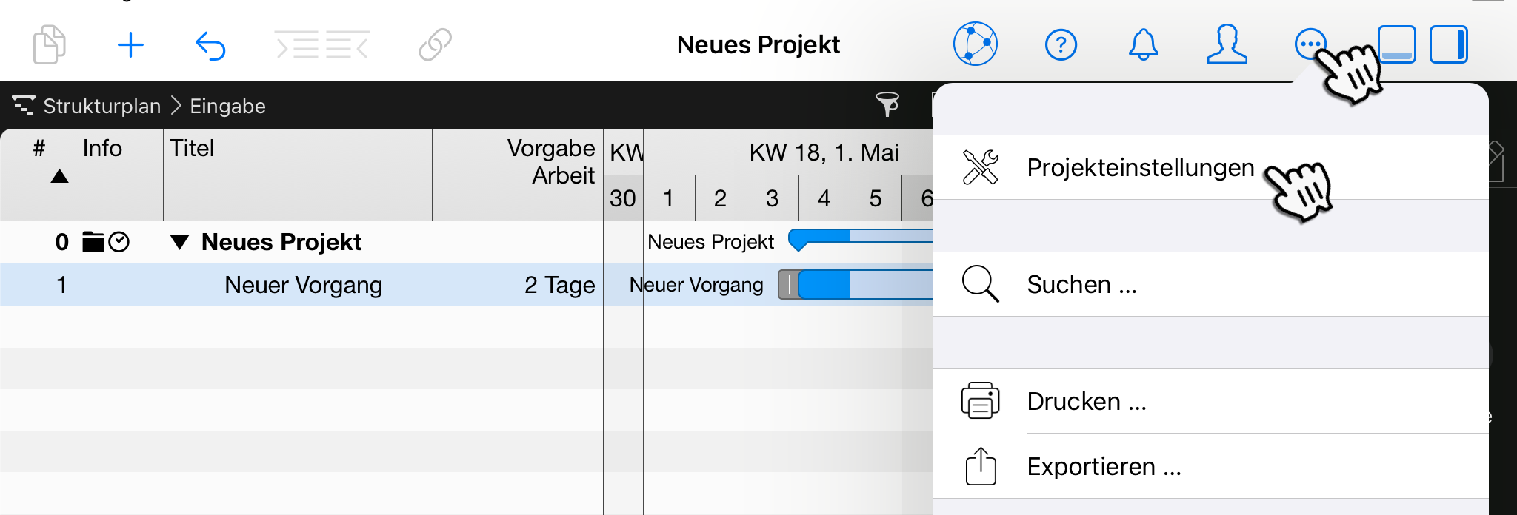Open the network sharing globe icon
This screenshot has height=515, width=1517.
coord(975,44)
